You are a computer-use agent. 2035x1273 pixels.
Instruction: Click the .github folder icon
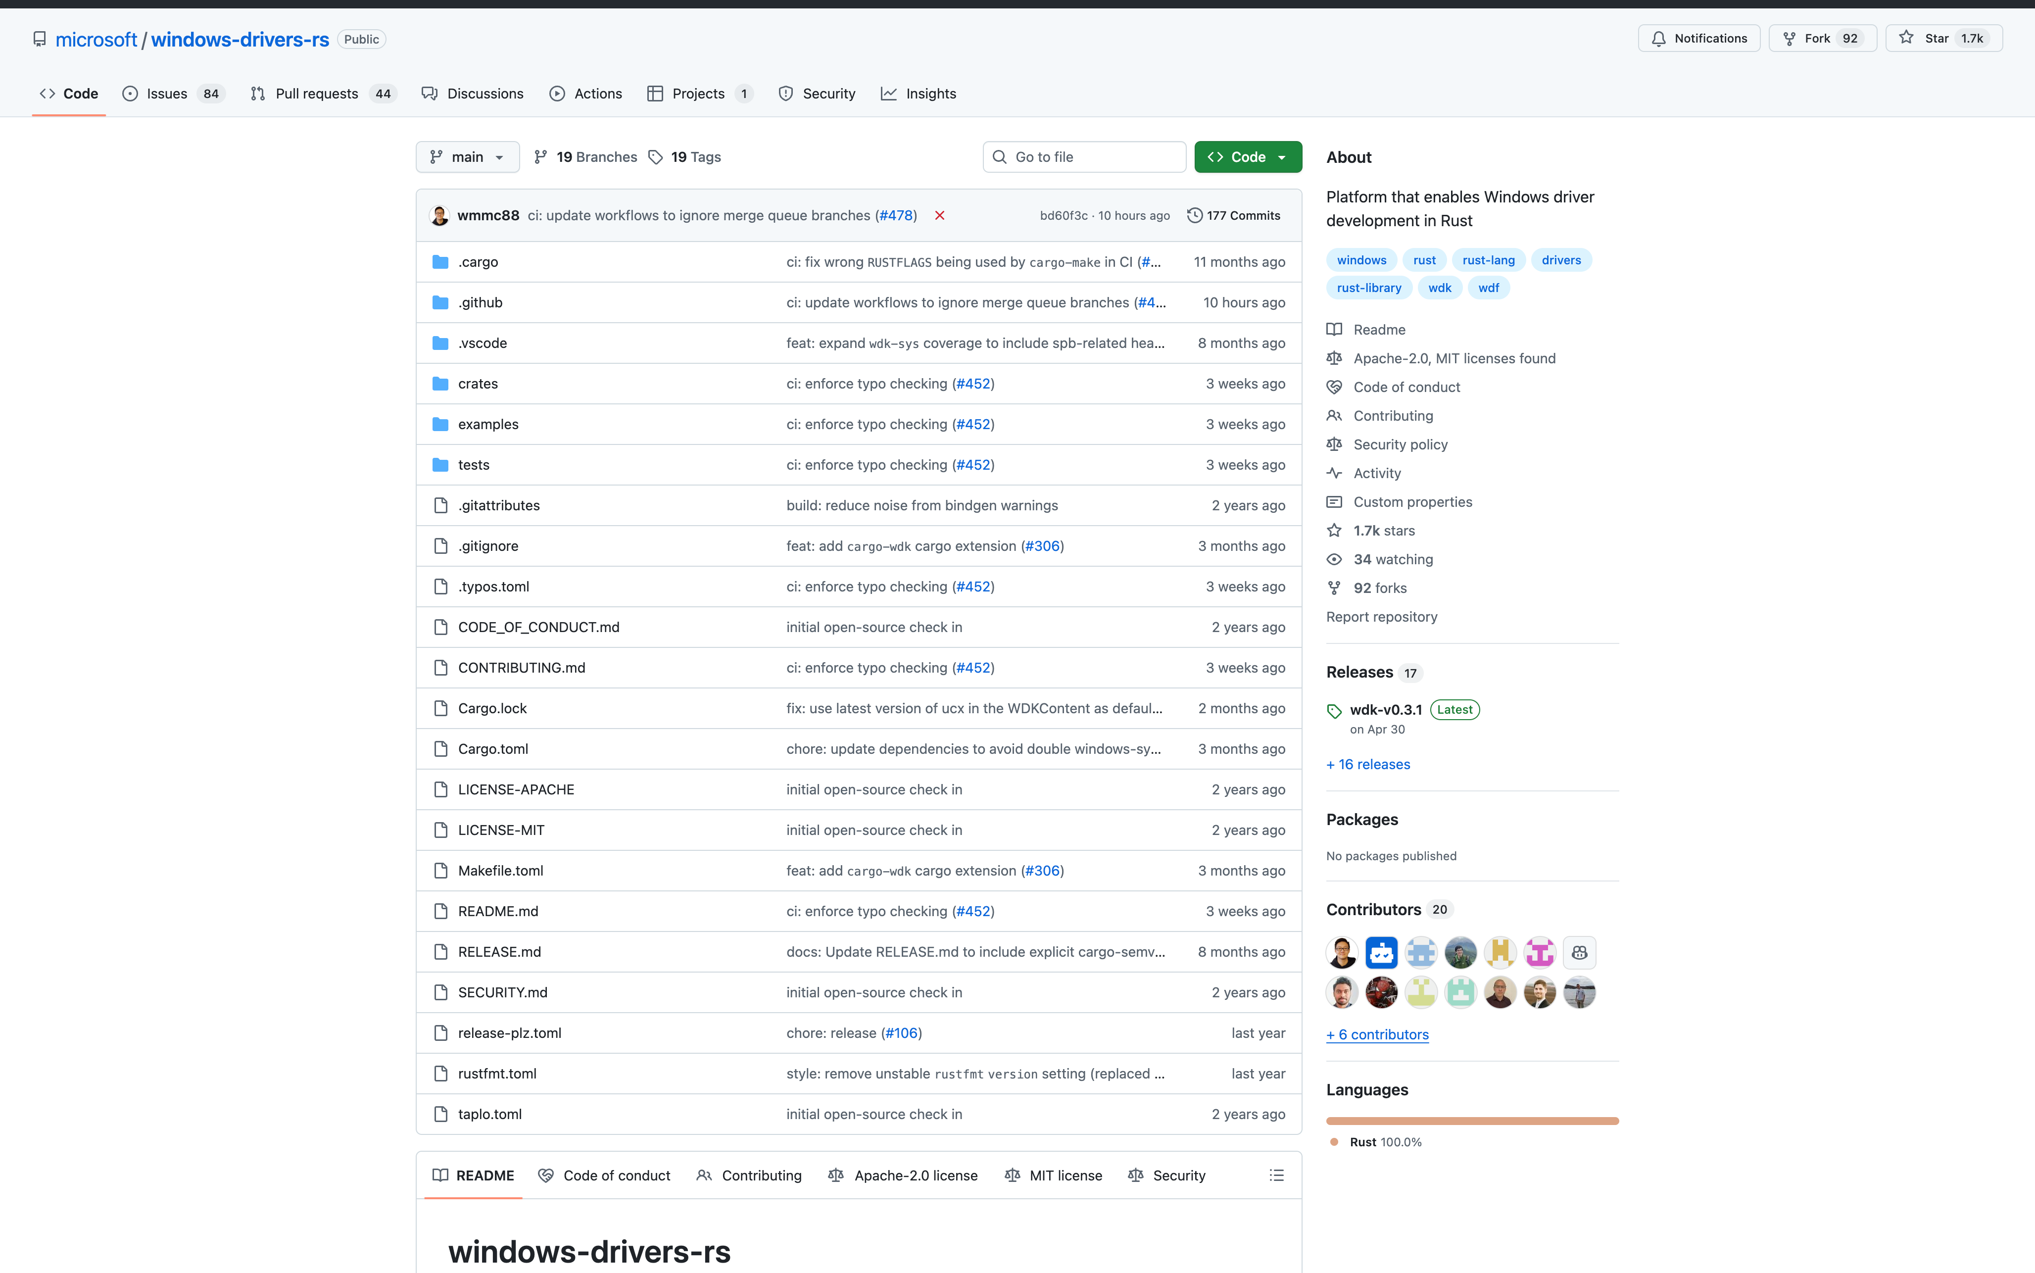[440, 302]
